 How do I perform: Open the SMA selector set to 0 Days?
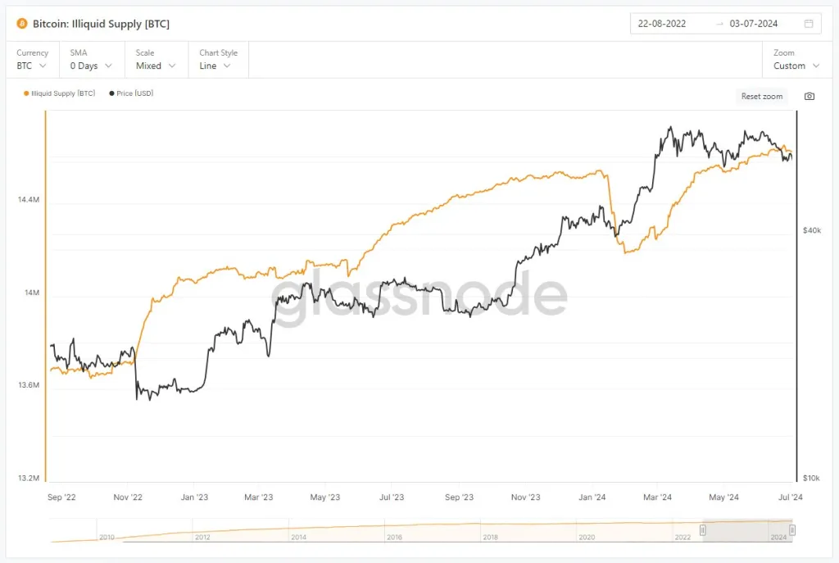click(90, 66)
